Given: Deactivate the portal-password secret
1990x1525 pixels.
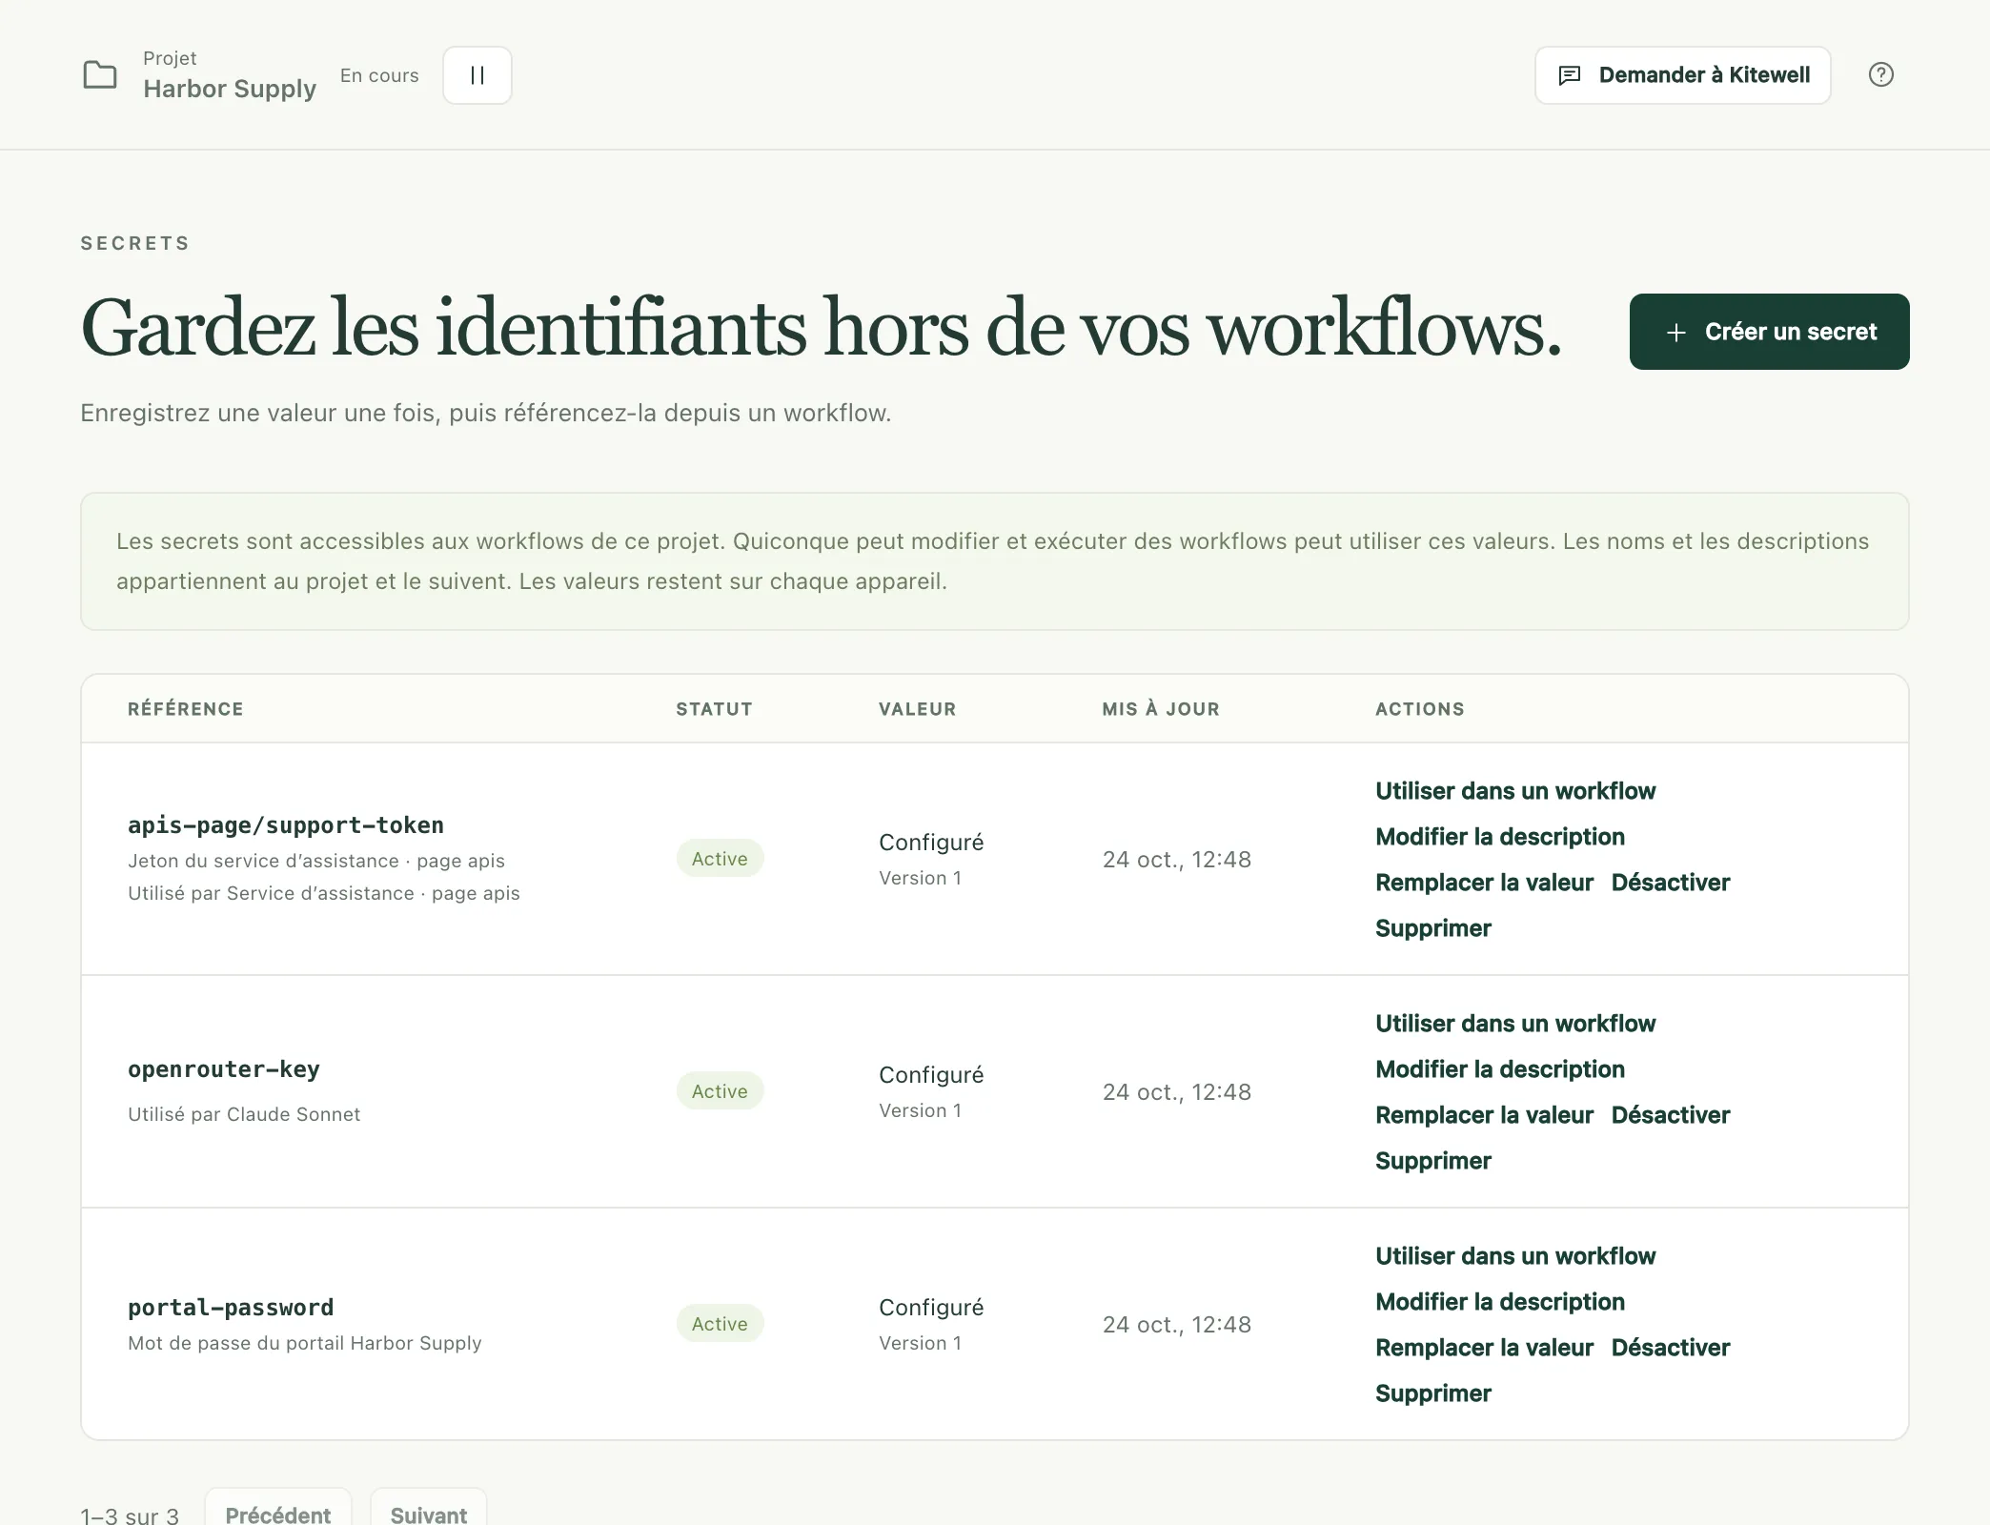Looking at the screenshot, I should [1670, 1348].
